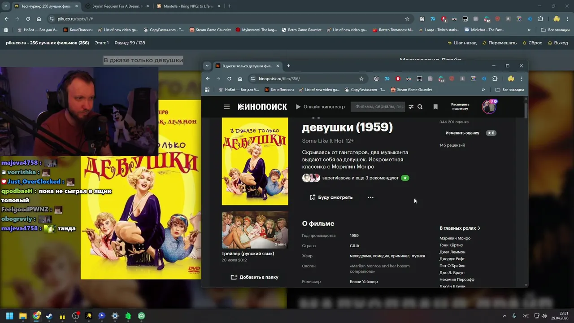Expand the В главных ролях cast list

[x=460, y=228]
